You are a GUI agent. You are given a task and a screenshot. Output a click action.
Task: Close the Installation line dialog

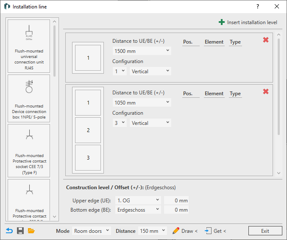[x=277, y=7]
